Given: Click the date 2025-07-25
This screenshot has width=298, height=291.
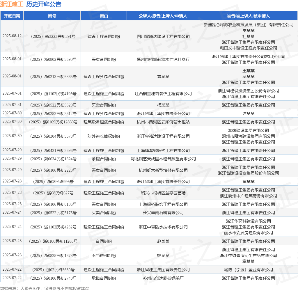Looking at the screenshot, I should click(x=12, y=204).
